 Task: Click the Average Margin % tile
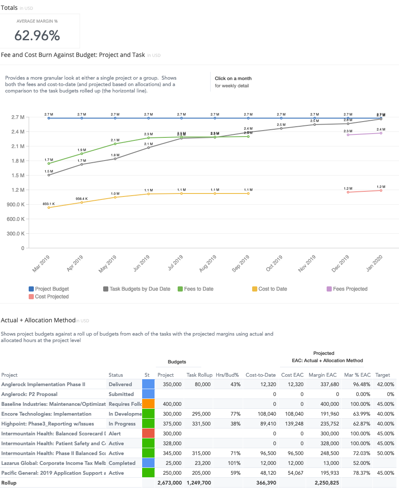(40, 31)
